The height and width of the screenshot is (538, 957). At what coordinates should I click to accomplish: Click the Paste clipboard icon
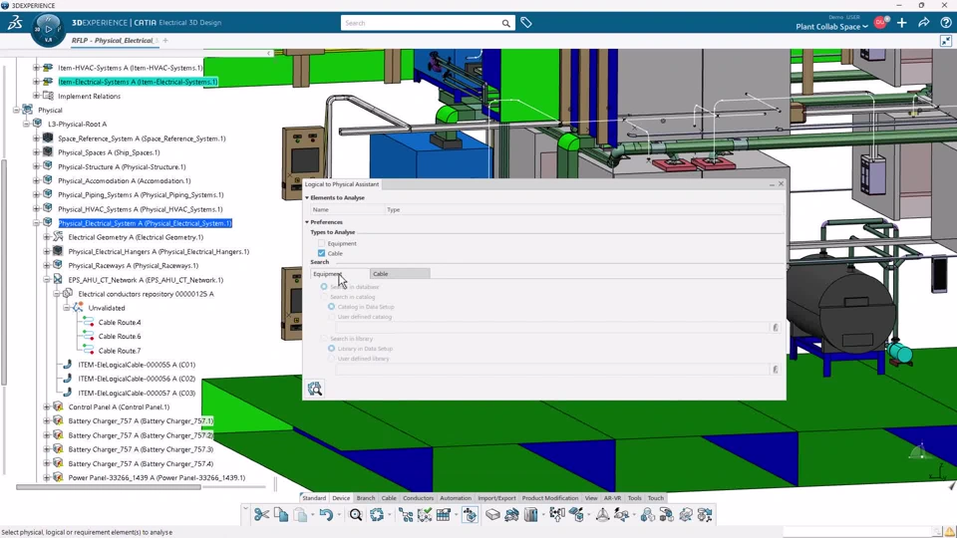(300, 515)
